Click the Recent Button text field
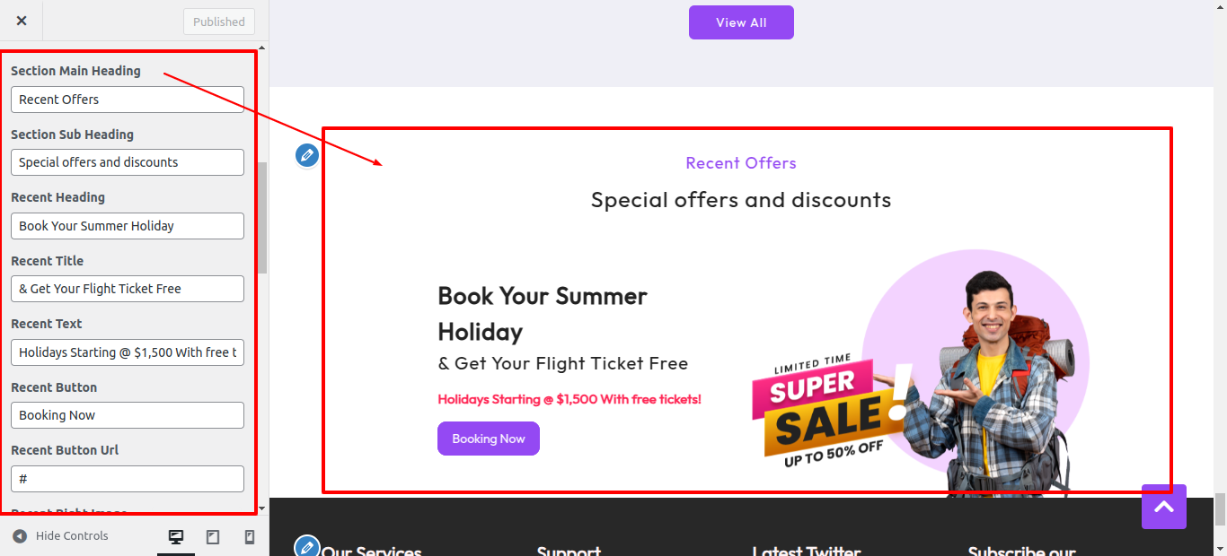The width and height of the screenshot is (1227, 556). (x=128, y=415)
